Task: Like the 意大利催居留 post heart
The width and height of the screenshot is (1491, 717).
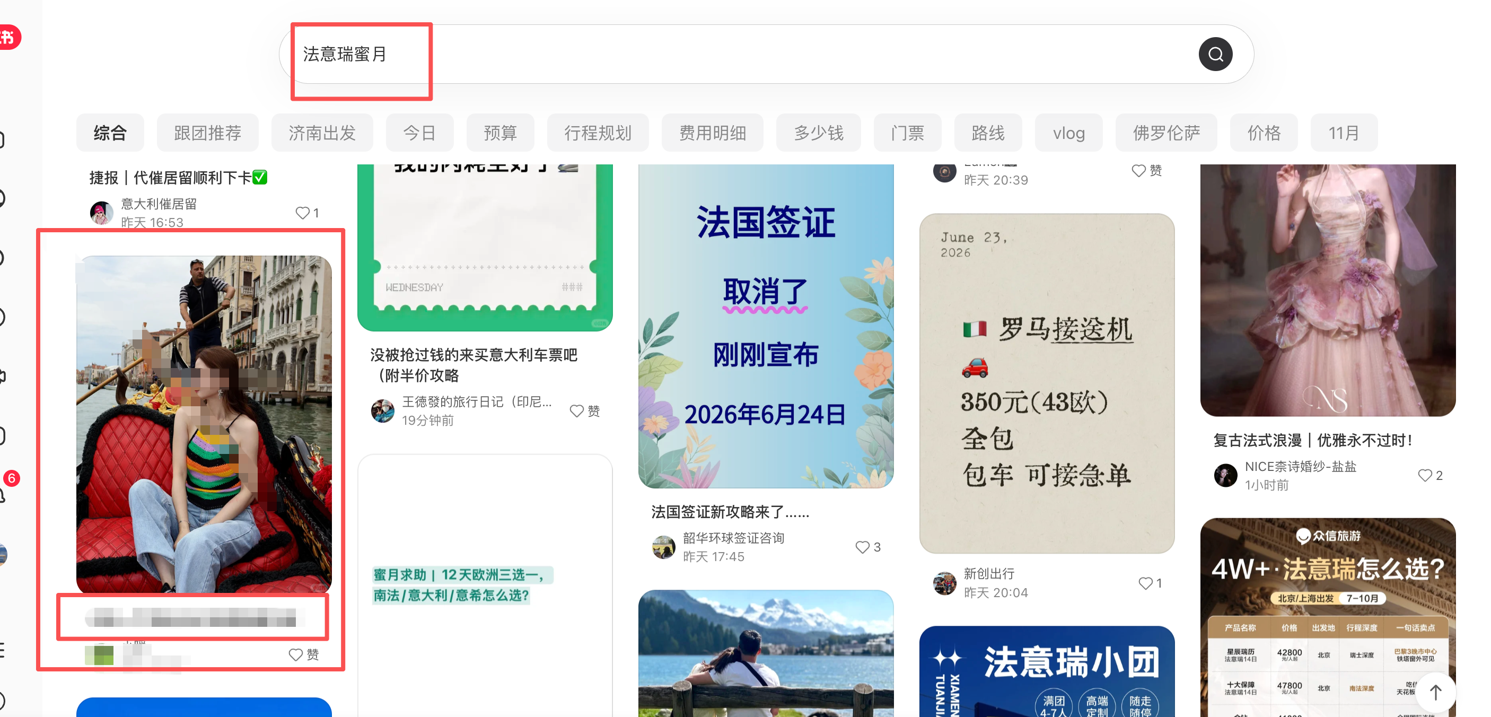Action: [x=302, y=213]
